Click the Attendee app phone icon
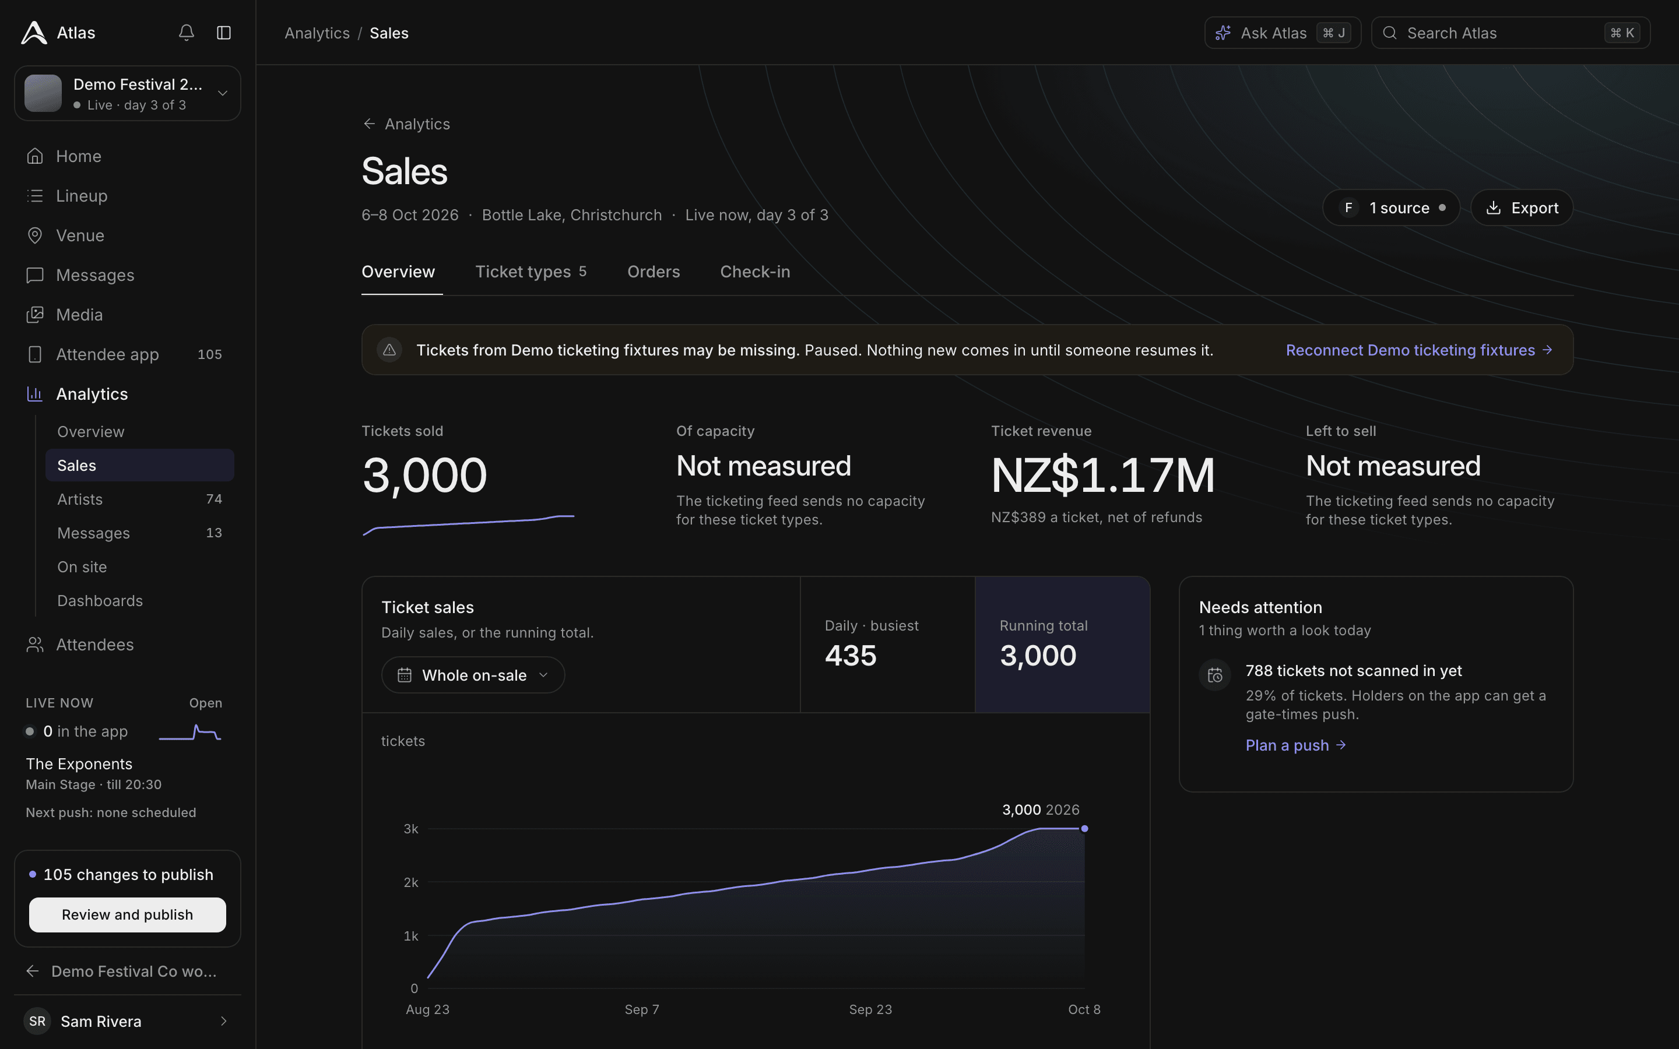The image size is (1679, 1049). point(35,354)
